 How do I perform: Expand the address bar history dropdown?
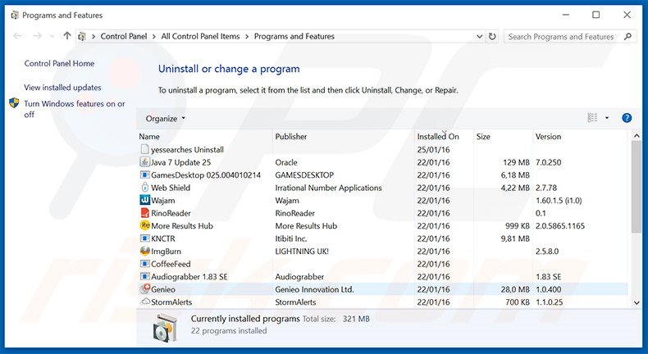pyautogui.click(x=479, y=36)
